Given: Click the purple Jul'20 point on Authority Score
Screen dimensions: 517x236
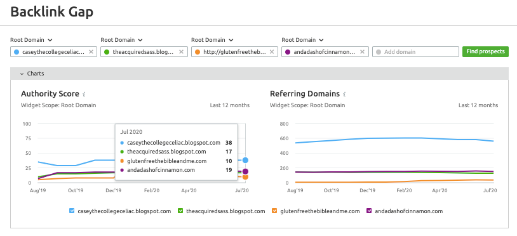Looking at the screenshot, I should (x=245, y=171).
